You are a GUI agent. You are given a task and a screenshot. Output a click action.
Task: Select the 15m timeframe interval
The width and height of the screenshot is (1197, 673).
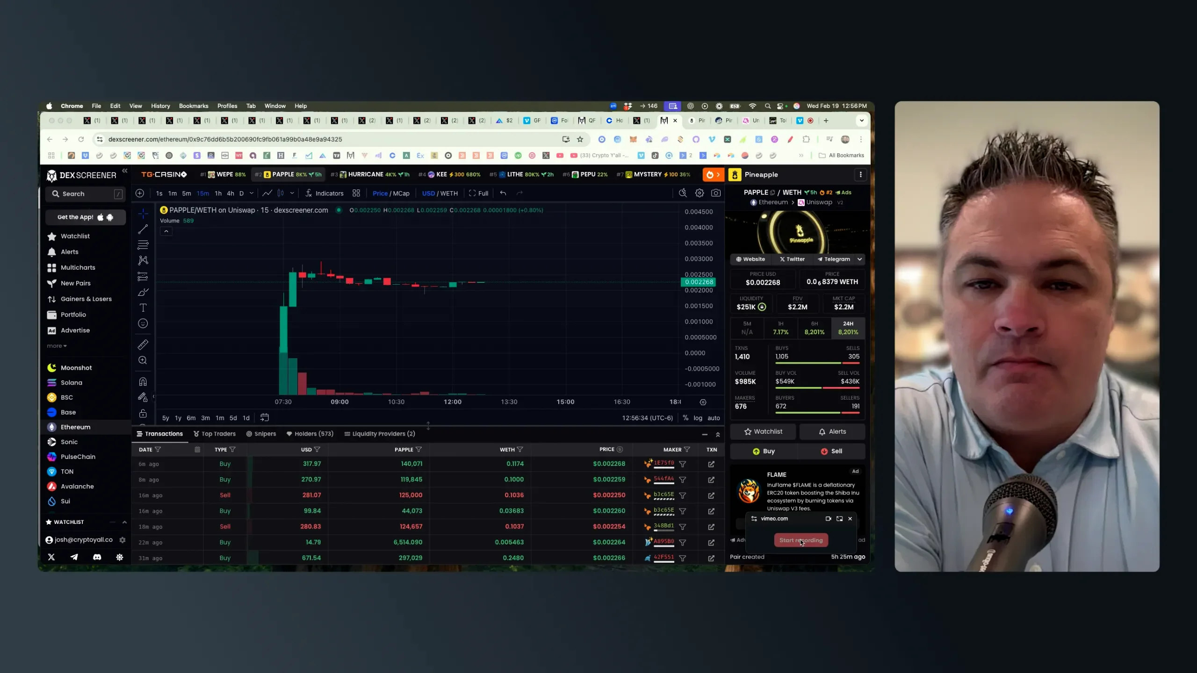(x=203, y=193)
